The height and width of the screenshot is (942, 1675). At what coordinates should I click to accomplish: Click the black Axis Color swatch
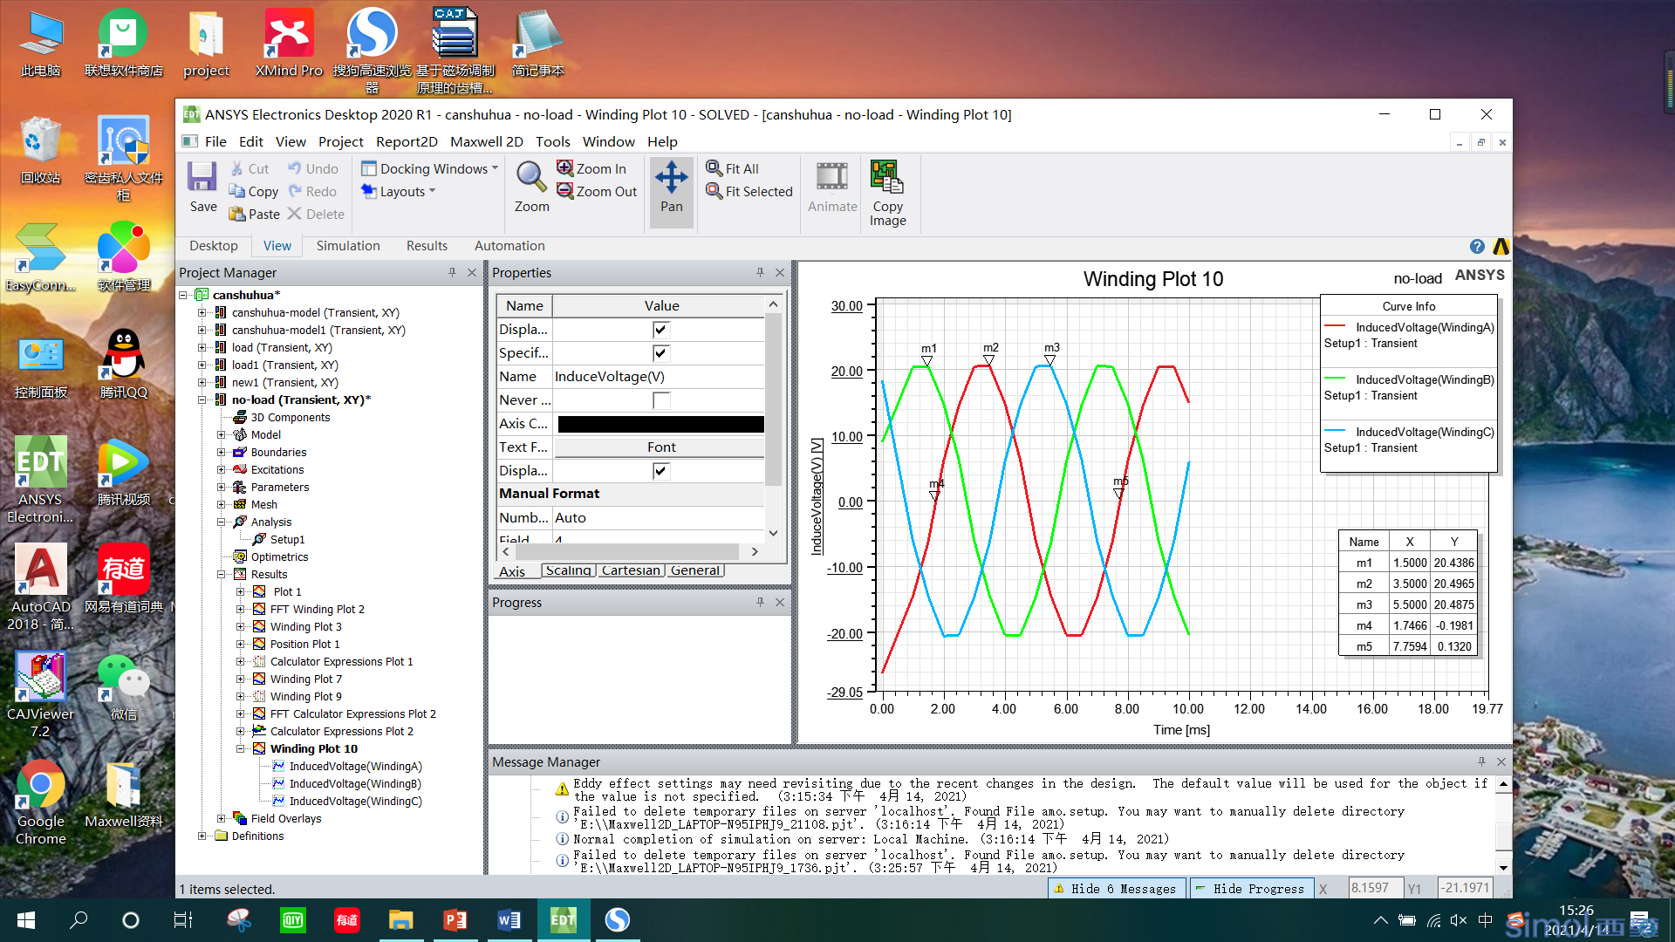(660, 424)
